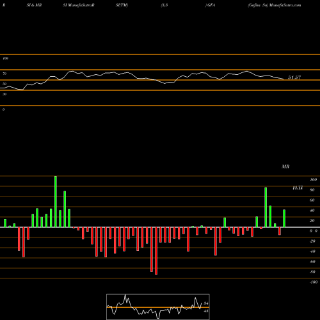Click the 40 label on the MR axis

(312, 211)
